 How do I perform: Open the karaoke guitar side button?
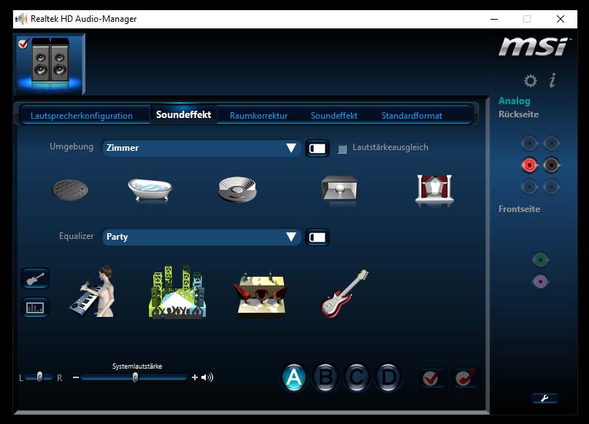point(35,278)
